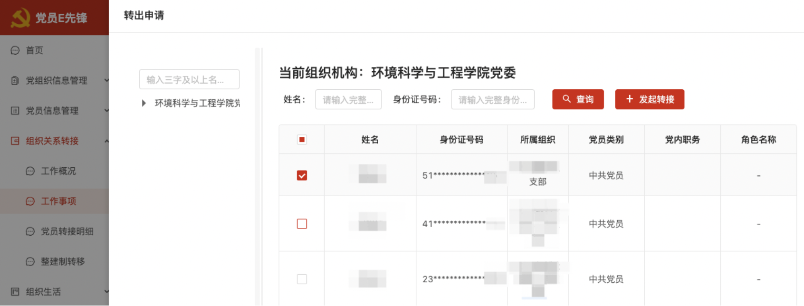Click the 姓名 name input field
Screen dimensions: 804x306
(x=348, y=100)
